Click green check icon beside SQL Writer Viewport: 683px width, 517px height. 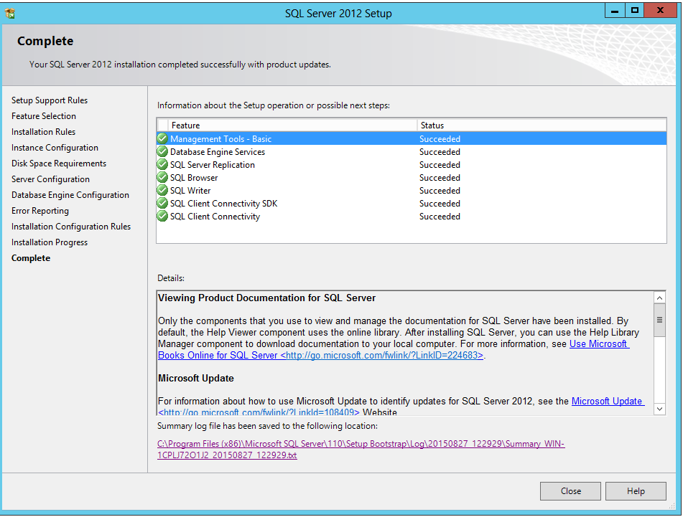click(162, 191)
